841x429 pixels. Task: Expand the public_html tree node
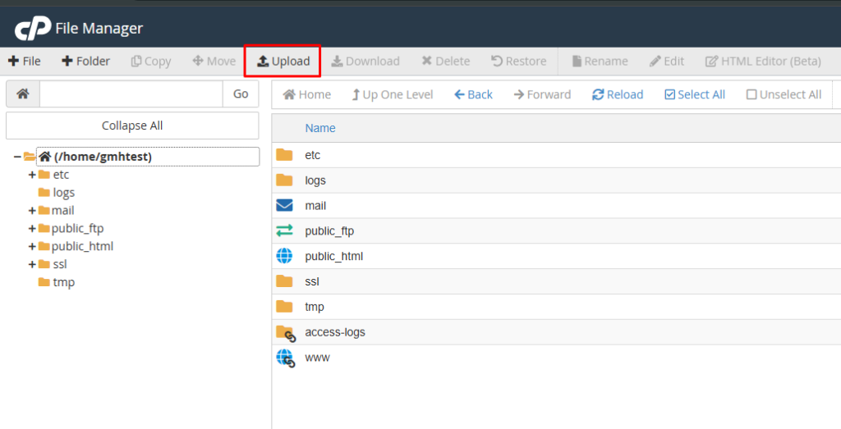pyautogui.click(x=32, y=247)
